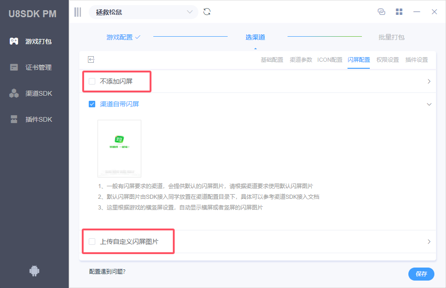Switch to the 插件设置 tab
Viewport: 446px width, 288px height.
(416, 60)
